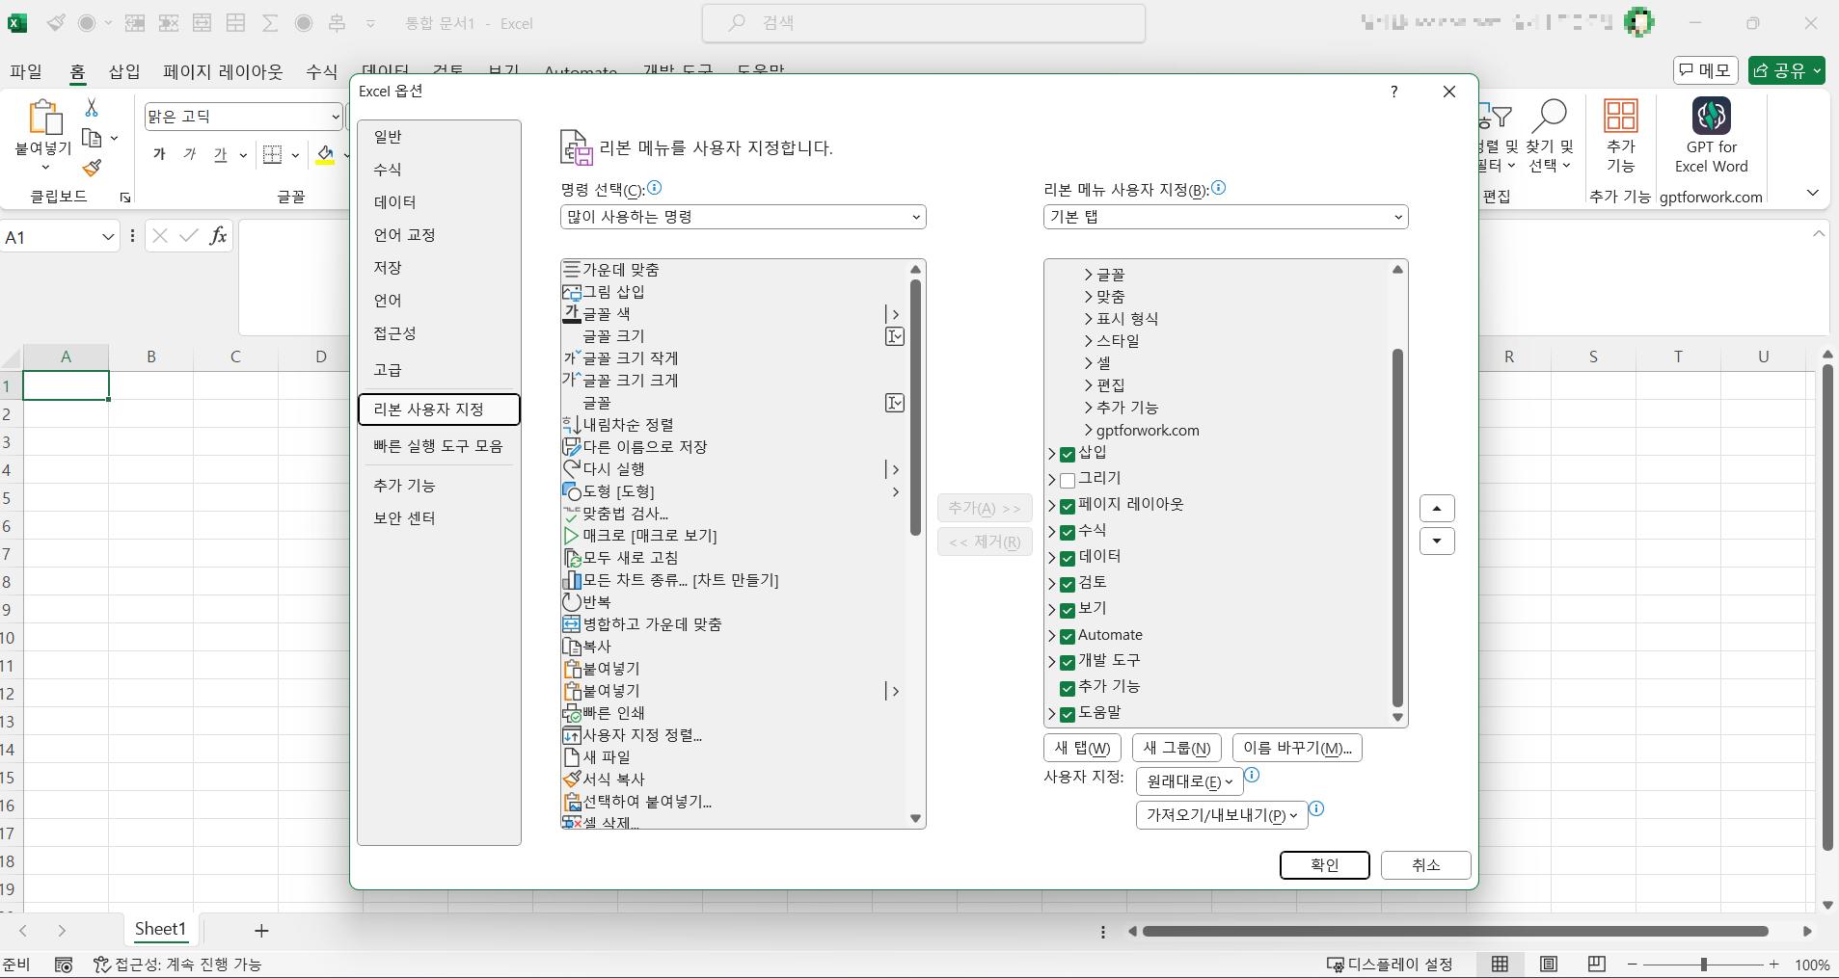Expand the 글꼴 group in tree
This screenshot has height=978, width=1839.
[1089, 276]
